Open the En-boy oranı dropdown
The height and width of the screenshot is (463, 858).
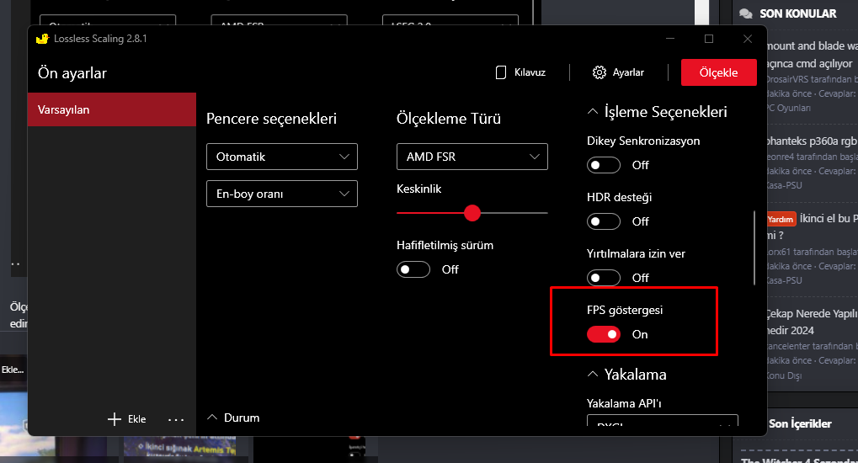tap(282, 194)
